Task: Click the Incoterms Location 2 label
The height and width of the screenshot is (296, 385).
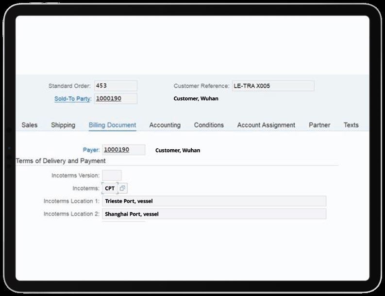Action: tap(71, 214)
